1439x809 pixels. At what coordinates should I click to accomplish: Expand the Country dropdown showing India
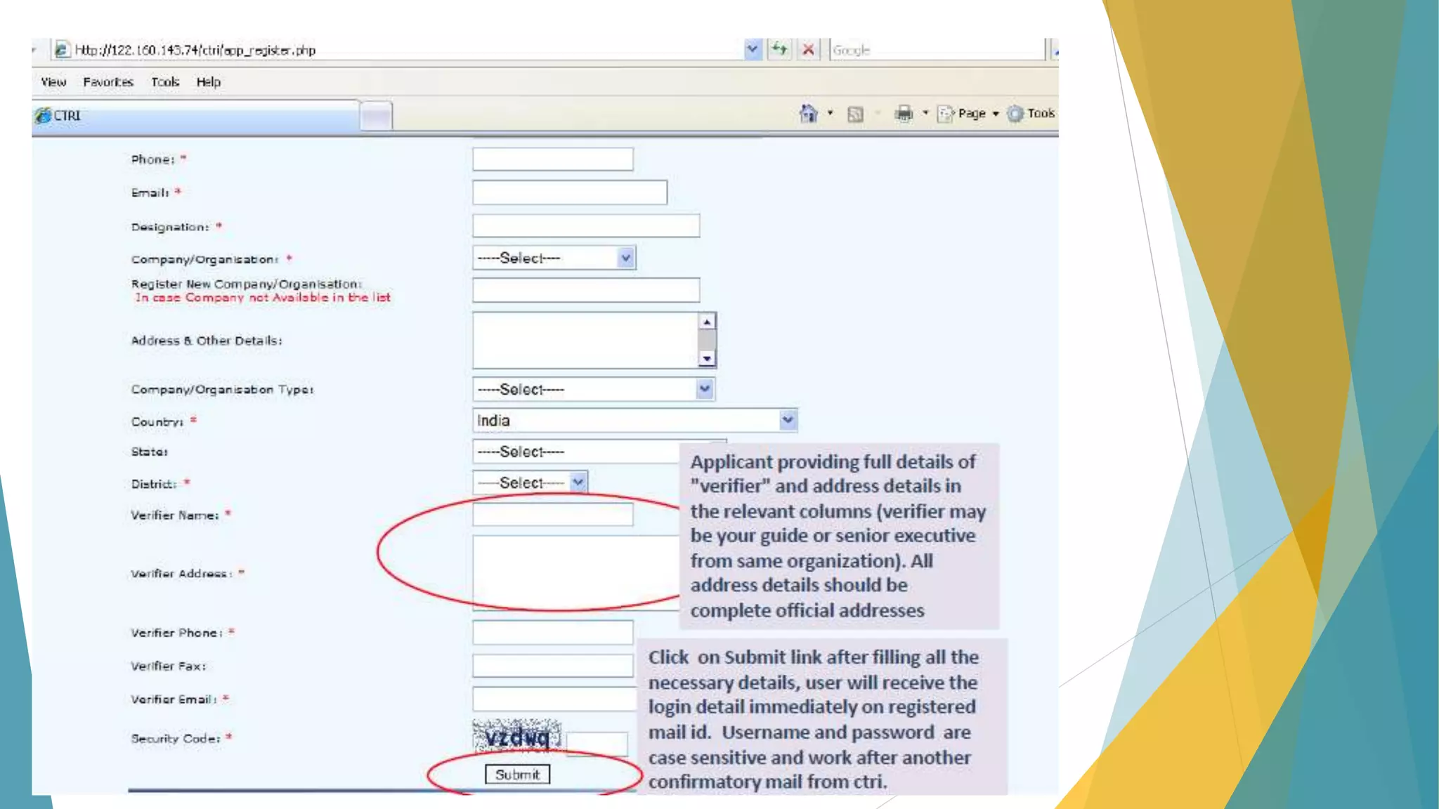[787, 420]
